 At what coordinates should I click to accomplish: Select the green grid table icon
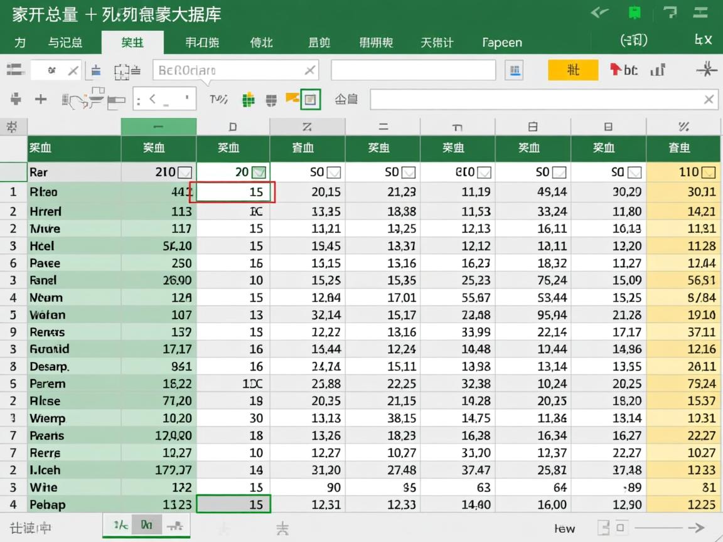[x=248, y=99]
